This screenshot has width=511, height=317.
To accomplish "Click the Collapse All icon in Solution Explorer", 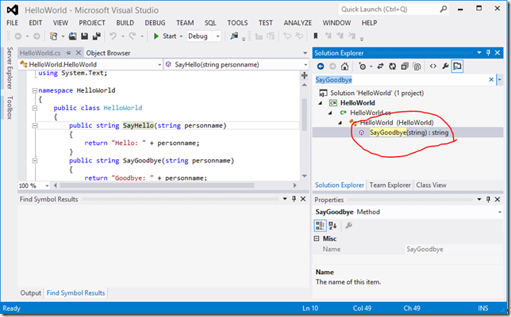I will [x=405, y=67].
